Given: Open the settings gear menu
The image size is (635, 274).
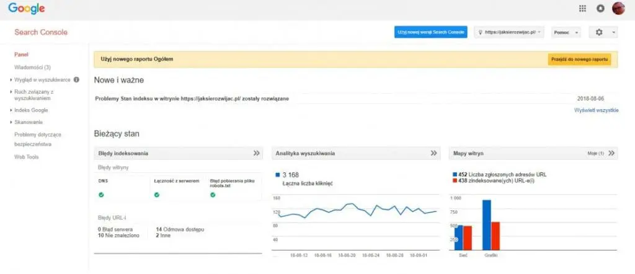Looking at the screenshot, I should tap(603, 32).
